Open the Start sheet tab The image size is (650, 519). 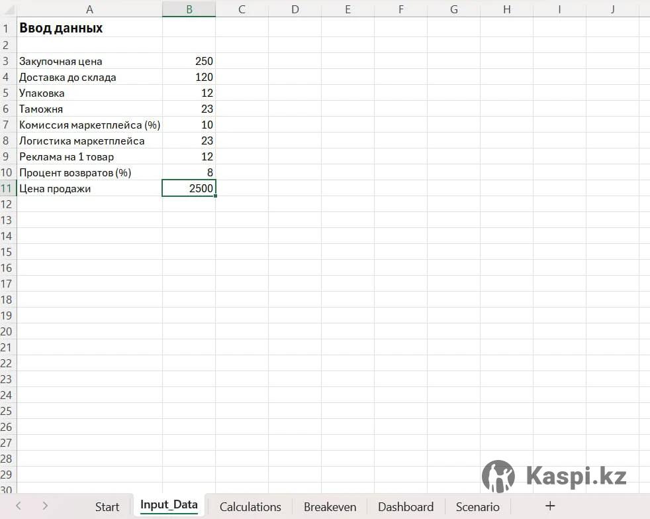(x=107, y=507)
